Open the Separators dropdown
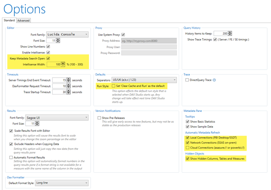 point(144,80)
